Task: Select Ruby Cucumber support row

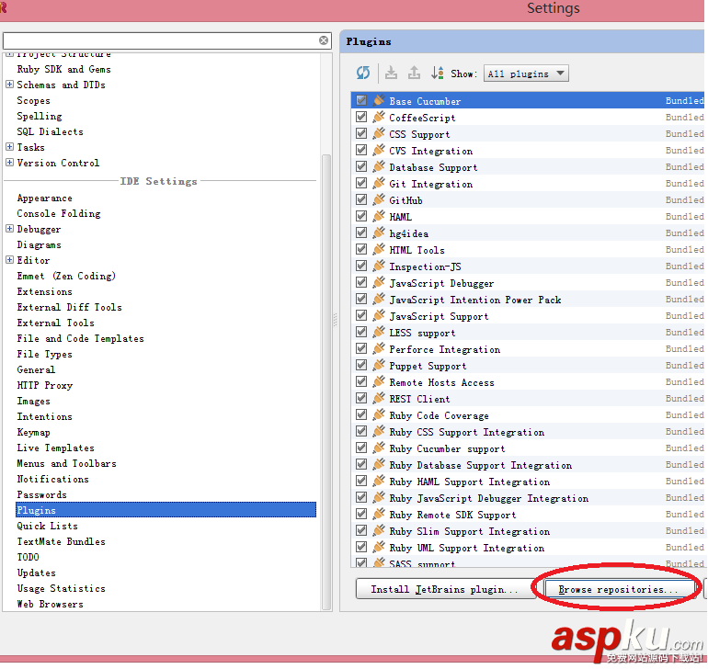Action: click(528, 448)
